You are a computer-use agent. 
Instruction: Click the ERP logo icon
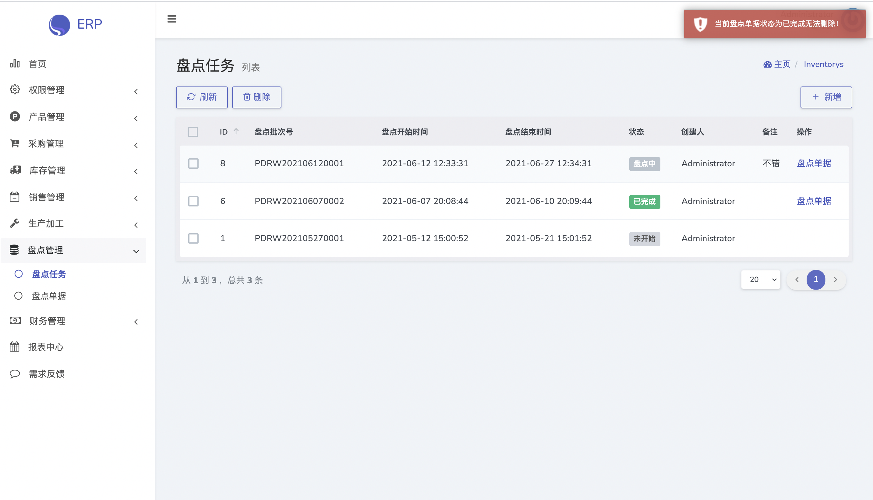coord(59,25)
